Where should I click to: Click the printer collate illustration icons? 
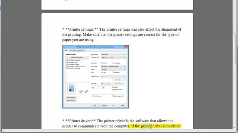tap(83, 91)
